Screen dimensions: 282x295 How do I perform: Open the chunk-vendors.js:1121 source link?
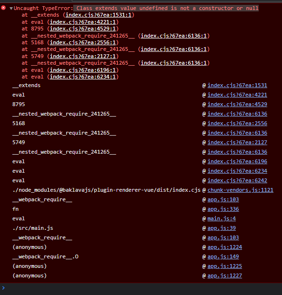(x=241, y=190)
